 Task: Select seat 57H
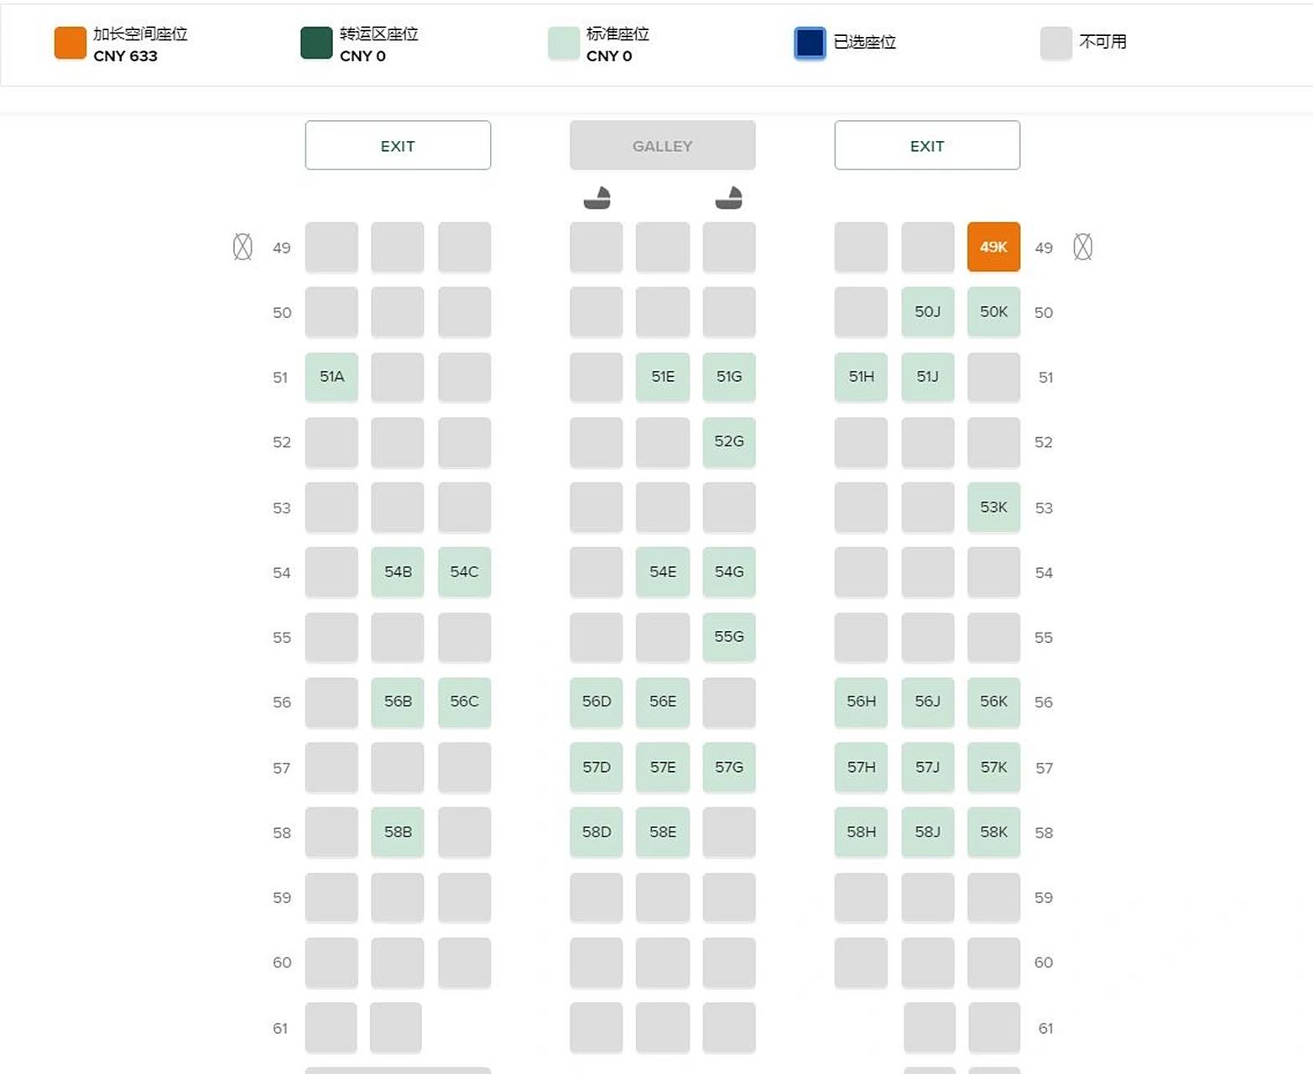pyautogui.click(x=861, y=767)
